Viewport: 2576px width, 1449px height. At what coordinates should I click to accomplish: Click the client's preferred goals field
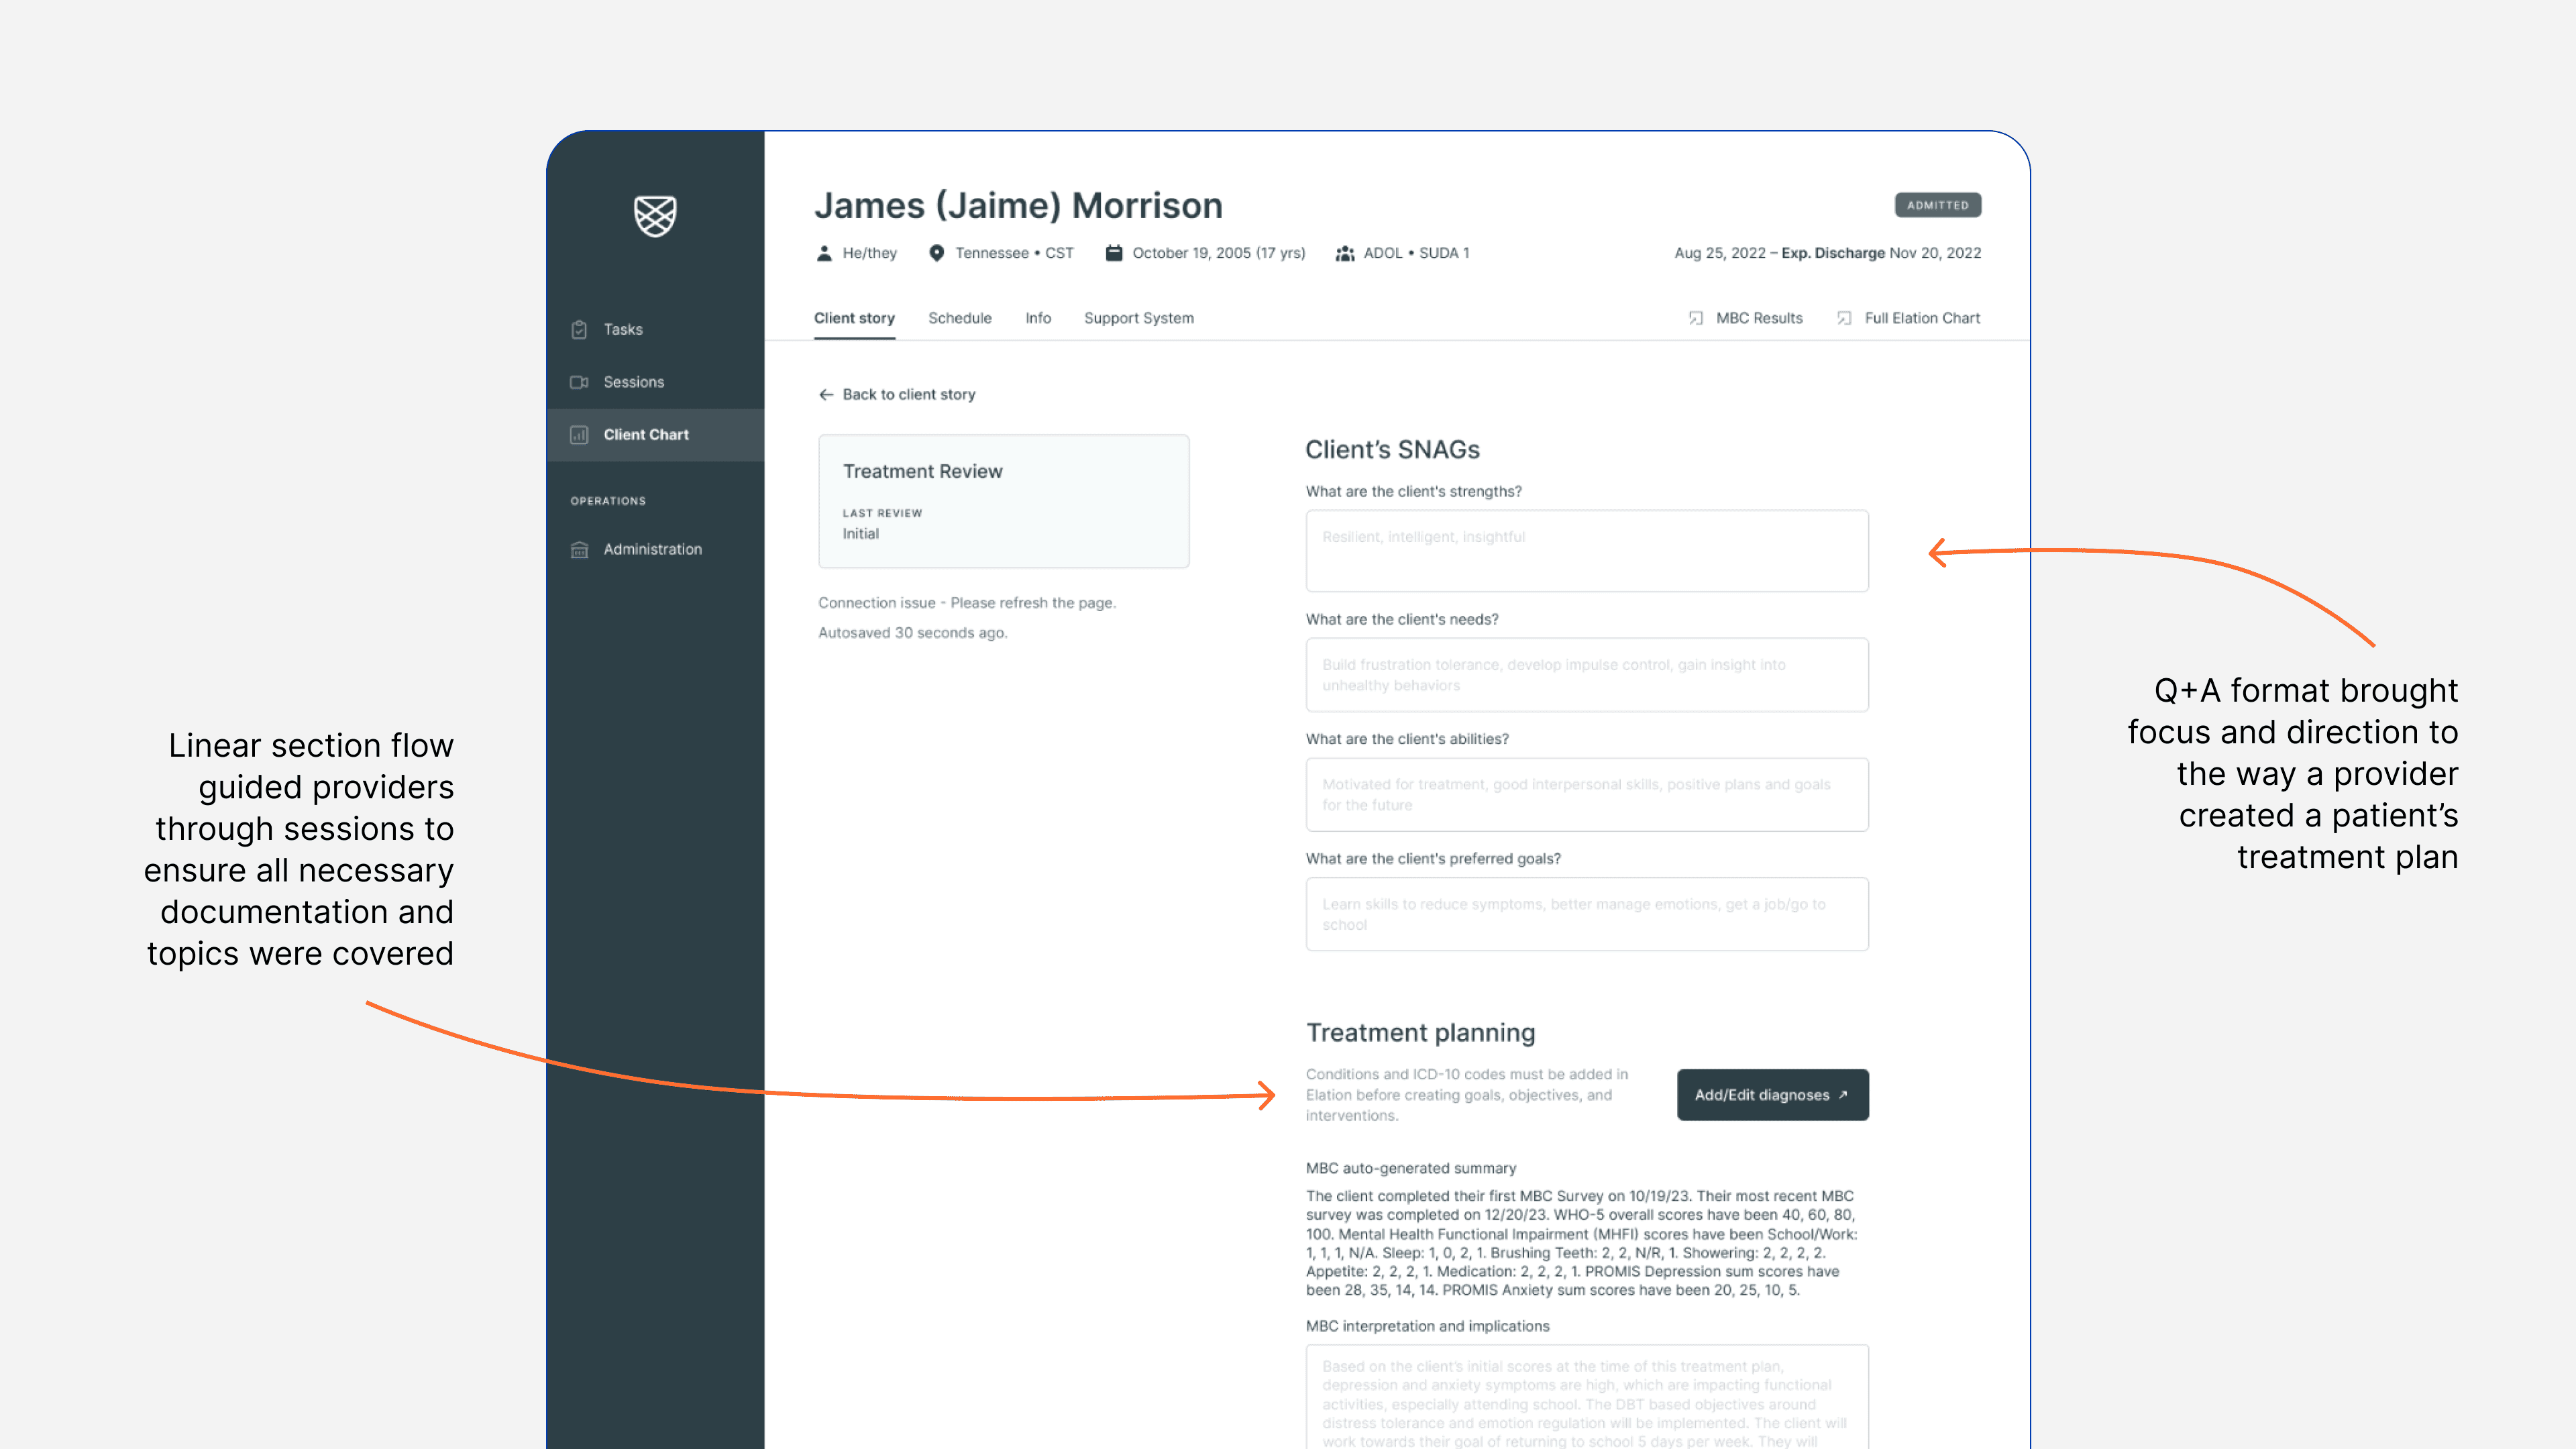pos(1586,914)
